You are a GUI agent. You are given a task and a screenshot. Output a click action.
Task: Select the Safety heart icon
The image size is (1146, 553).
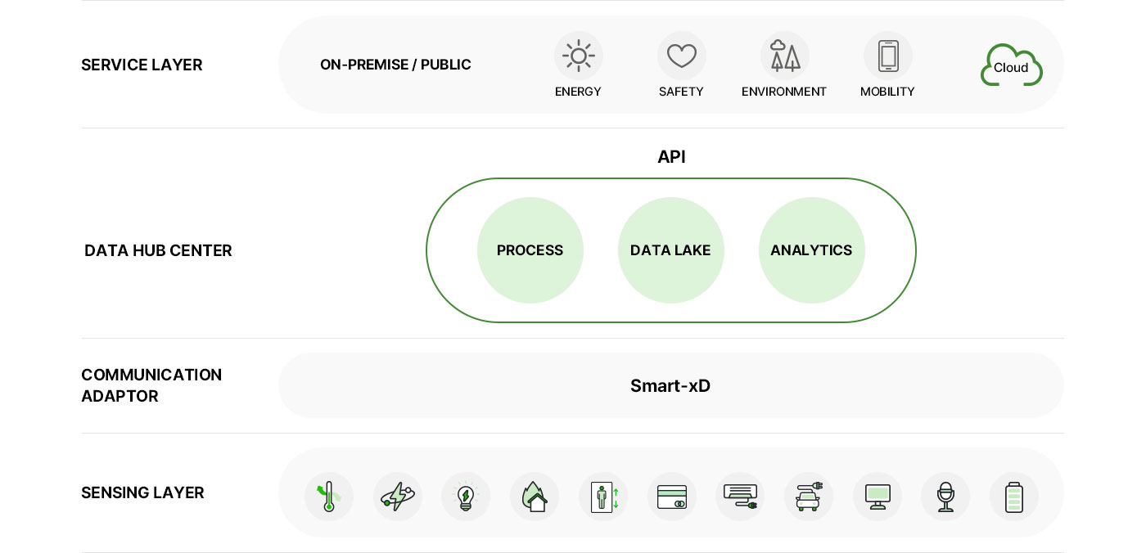pos(682,56)
